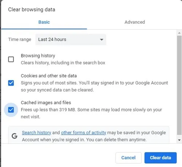Click the Time range label

tap(20, 40)
